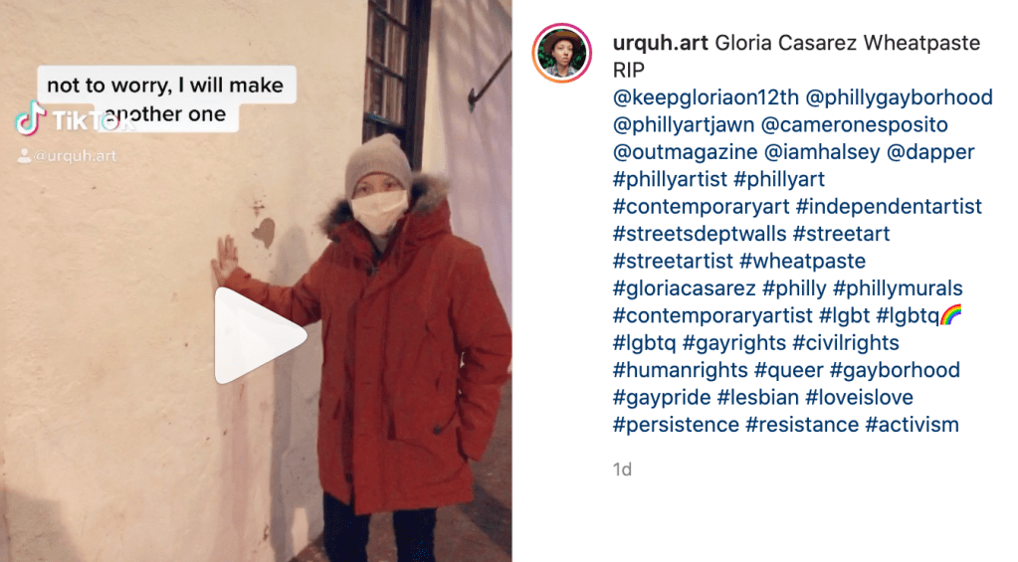Viewport: 1018px width, 562px height.
Task: Click the @iamhalsey mention
Action: (x=822, y=152)
